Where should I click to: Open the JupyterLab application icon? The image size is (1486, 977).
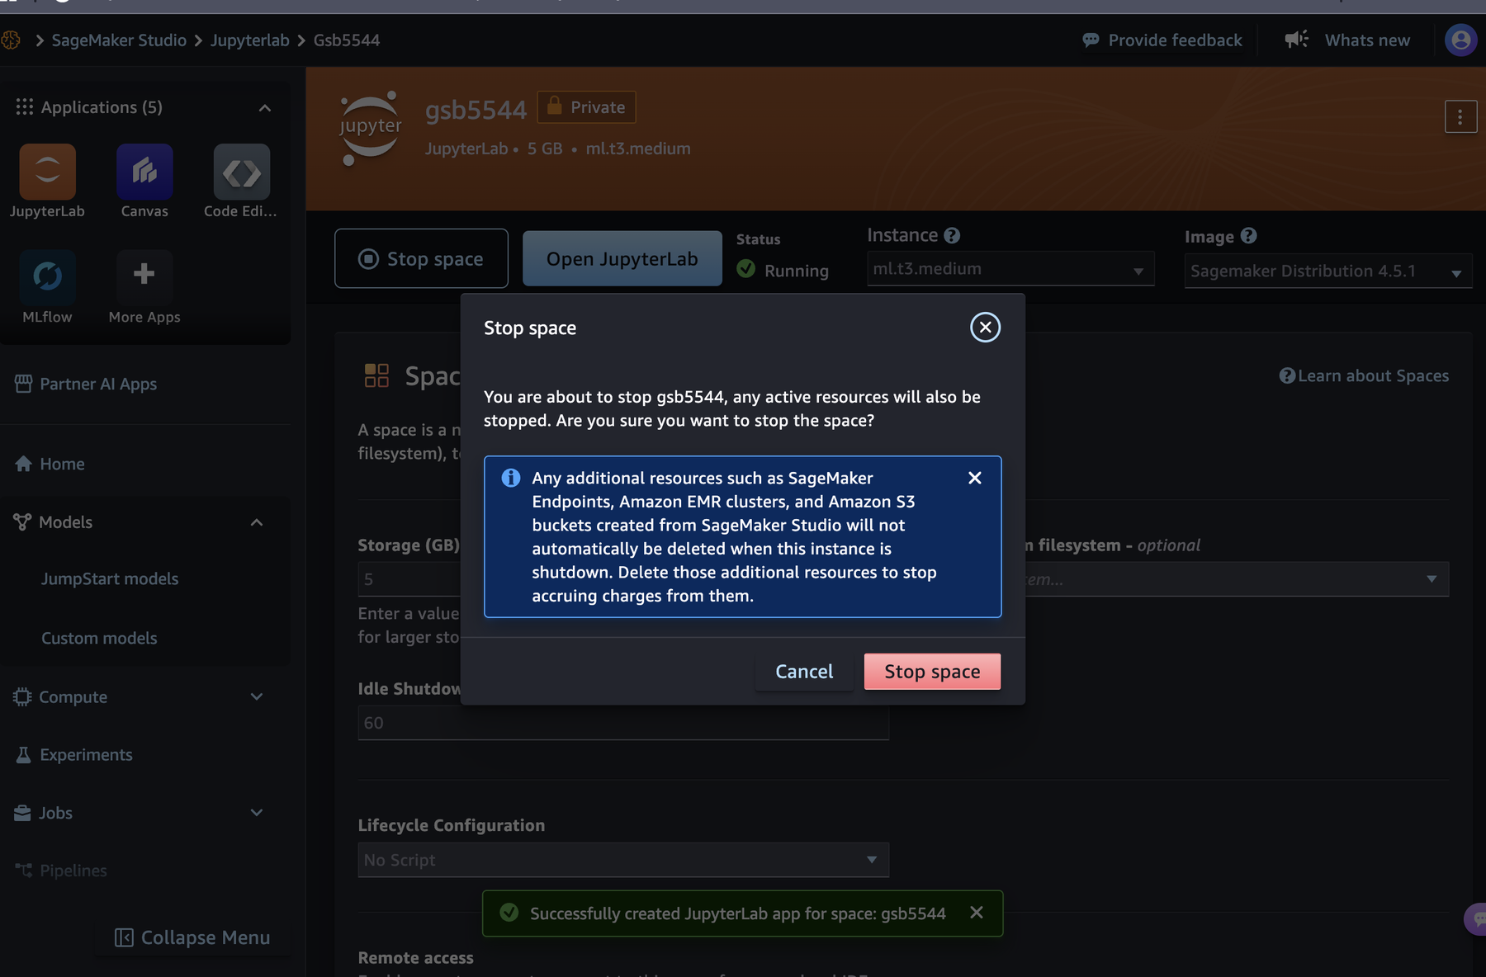click(x=47, y=172)
